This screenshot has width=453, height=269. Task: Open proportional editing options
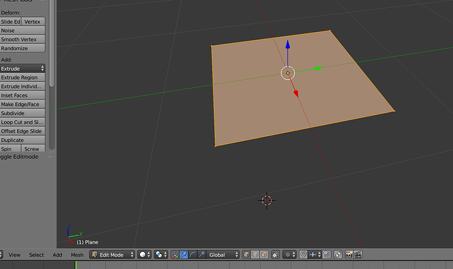(x=289, y=255)
